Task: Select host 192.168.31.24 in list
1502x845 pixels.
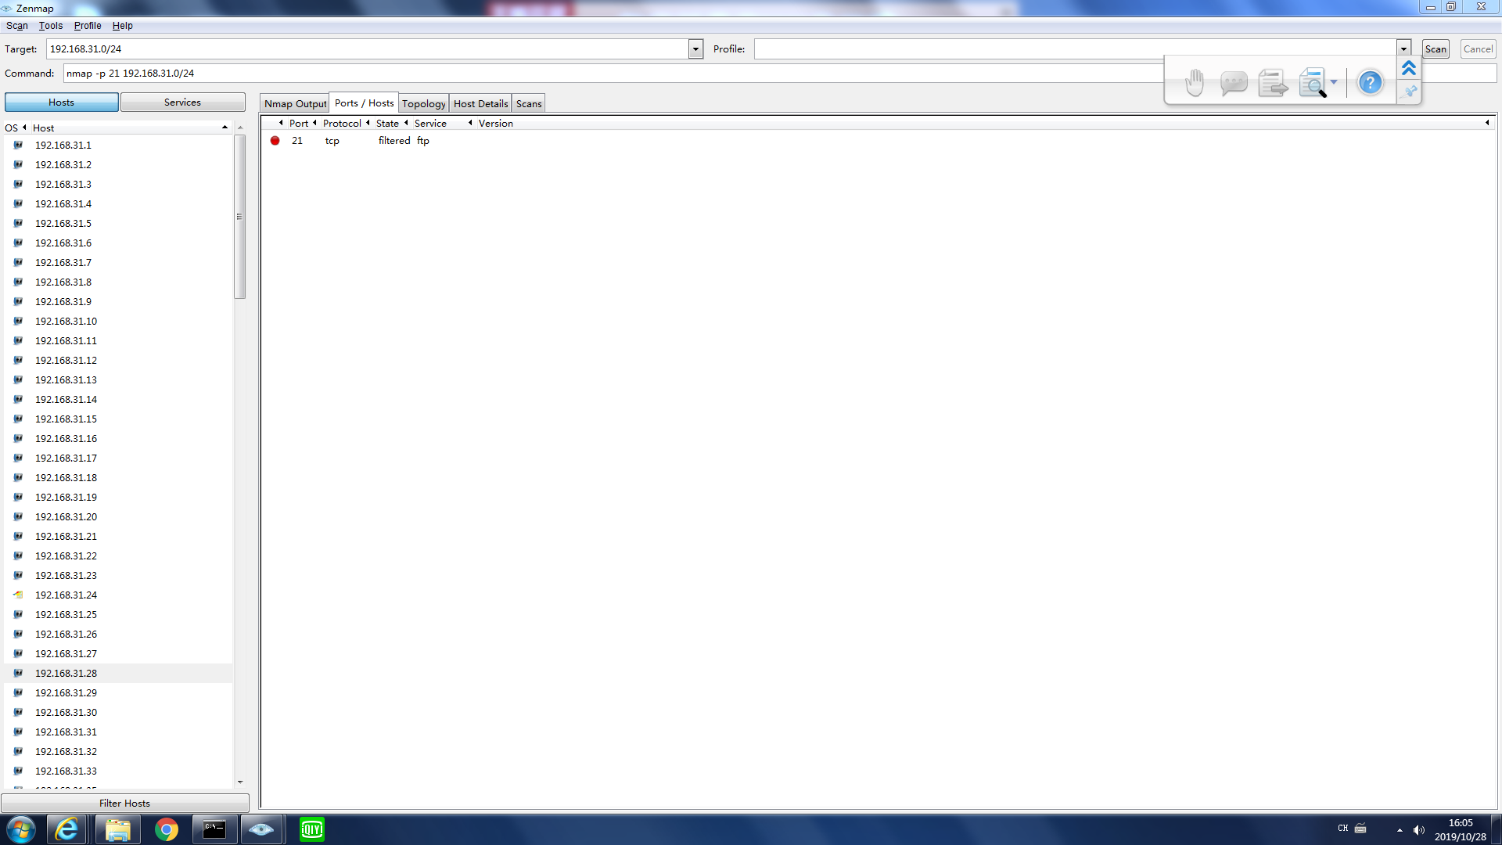Action: click(x=66, y=595)
